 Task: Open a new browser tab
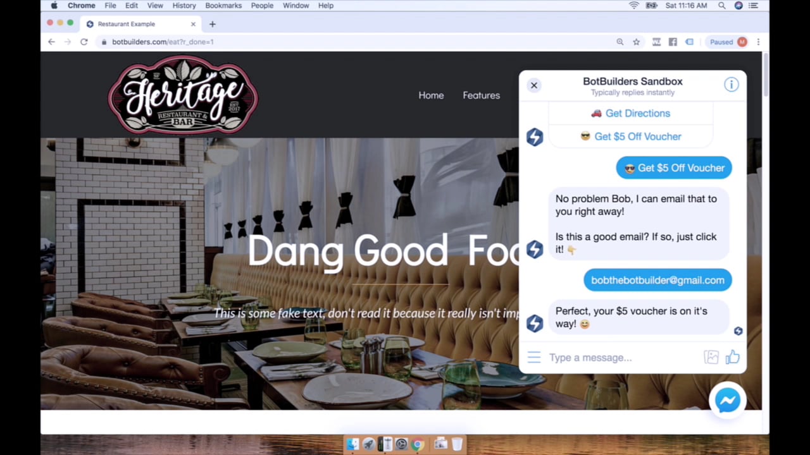click(213, 24)
